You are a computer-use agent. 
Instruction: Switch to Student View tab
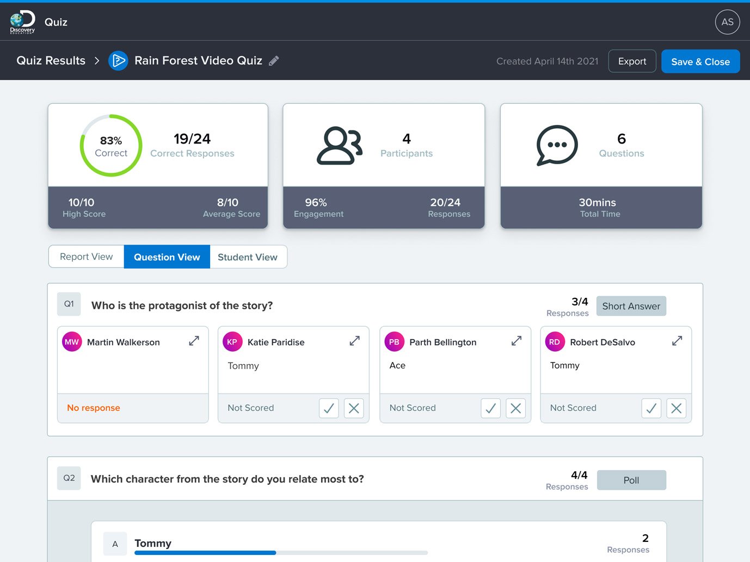tap(248, 257)
